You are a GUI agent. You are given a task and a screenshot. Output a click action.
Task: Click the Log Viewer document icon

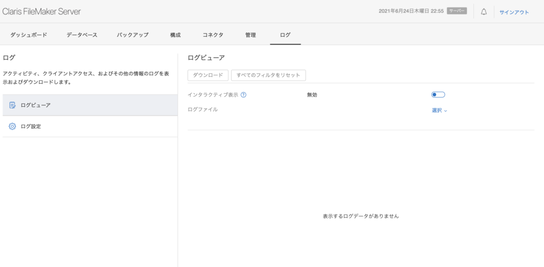(x=12, y=105)
